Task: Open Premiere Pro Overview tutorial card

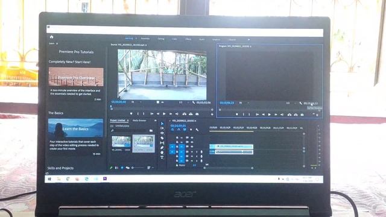Action: pyautogui.click(x=76, y=77)
